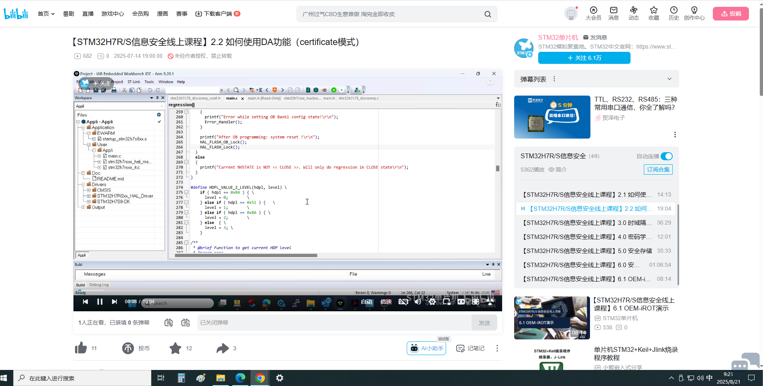Pause the video playback

[100, 302]
